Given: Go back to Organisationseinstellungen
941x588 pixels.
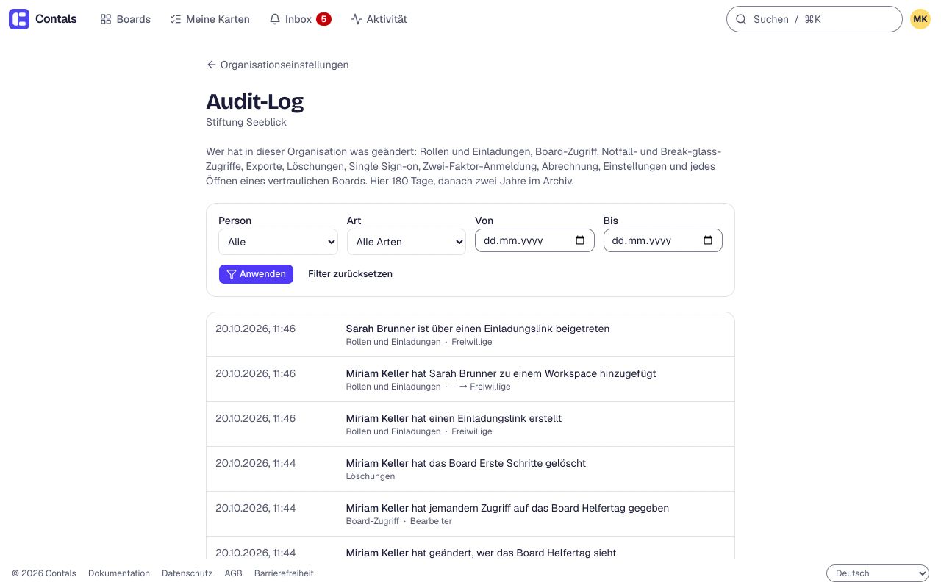Looking at the screenshot, I should (x=277, y=65).
